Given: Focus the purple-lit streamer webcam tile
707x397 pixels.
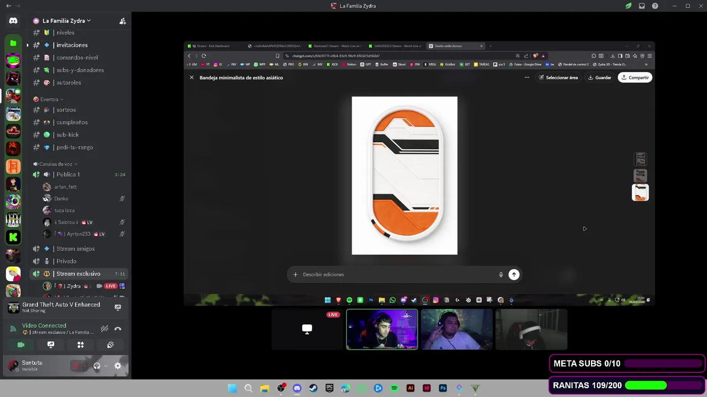Looking at the screenshot, I should (x=382, y=329).
